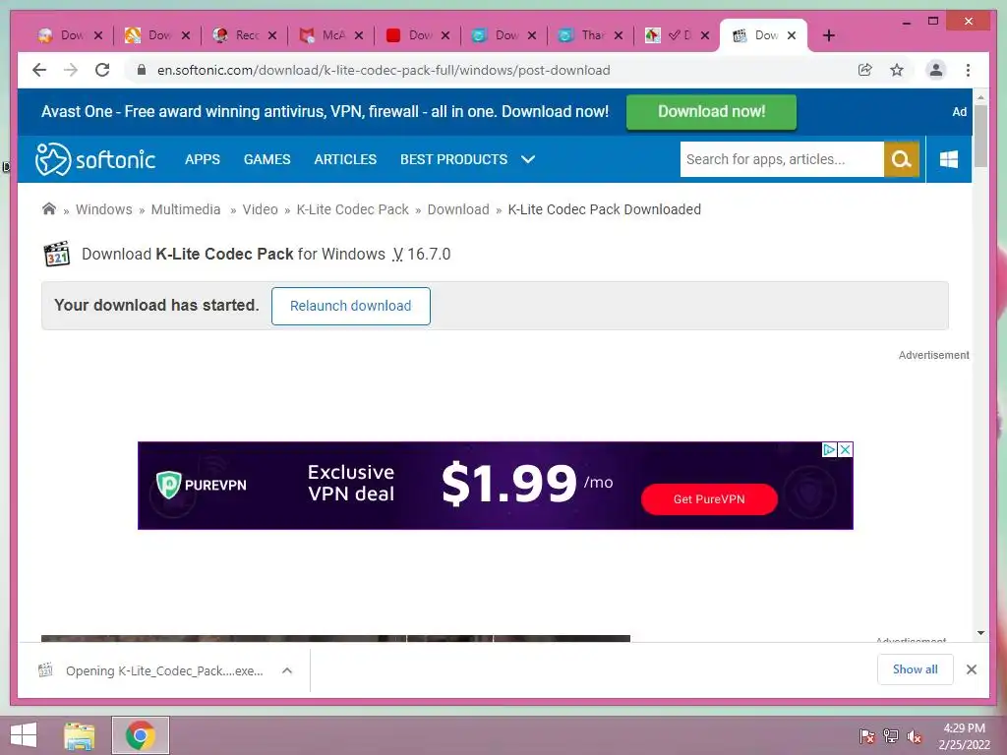Focus the Search for apps, articles field
The width and height of the screenshot is (1007, 755).
pos(782,159)
